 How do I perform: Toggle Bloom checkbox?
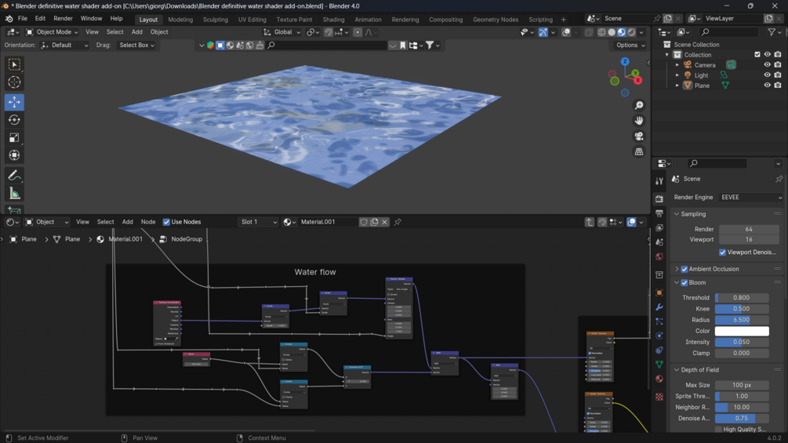(684, 283)
